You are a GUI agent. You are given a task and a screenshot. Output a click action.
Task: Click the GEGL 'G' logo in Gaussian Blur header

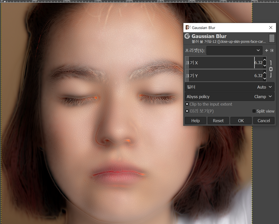(187, 36)
